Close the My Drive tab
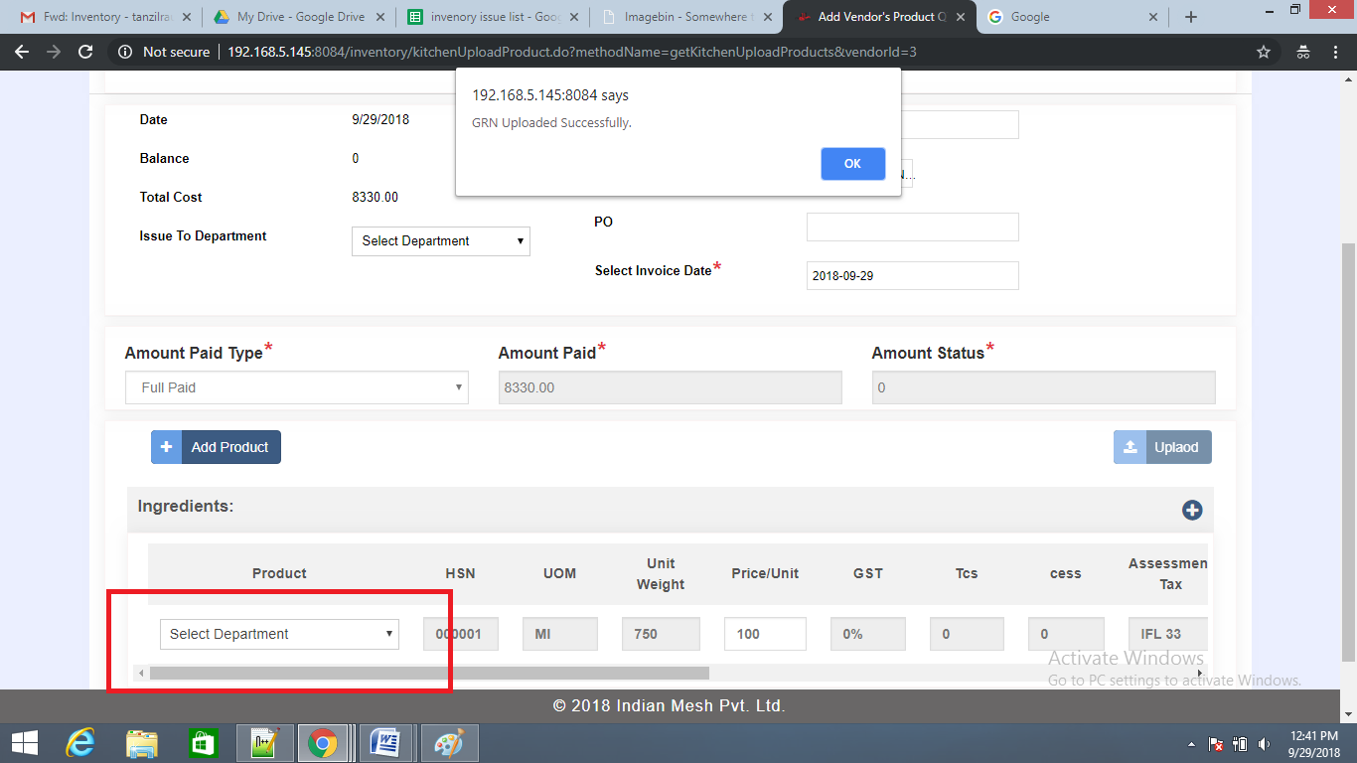The height and width of the screenshot is (763, 1357). tap(378, 17)
